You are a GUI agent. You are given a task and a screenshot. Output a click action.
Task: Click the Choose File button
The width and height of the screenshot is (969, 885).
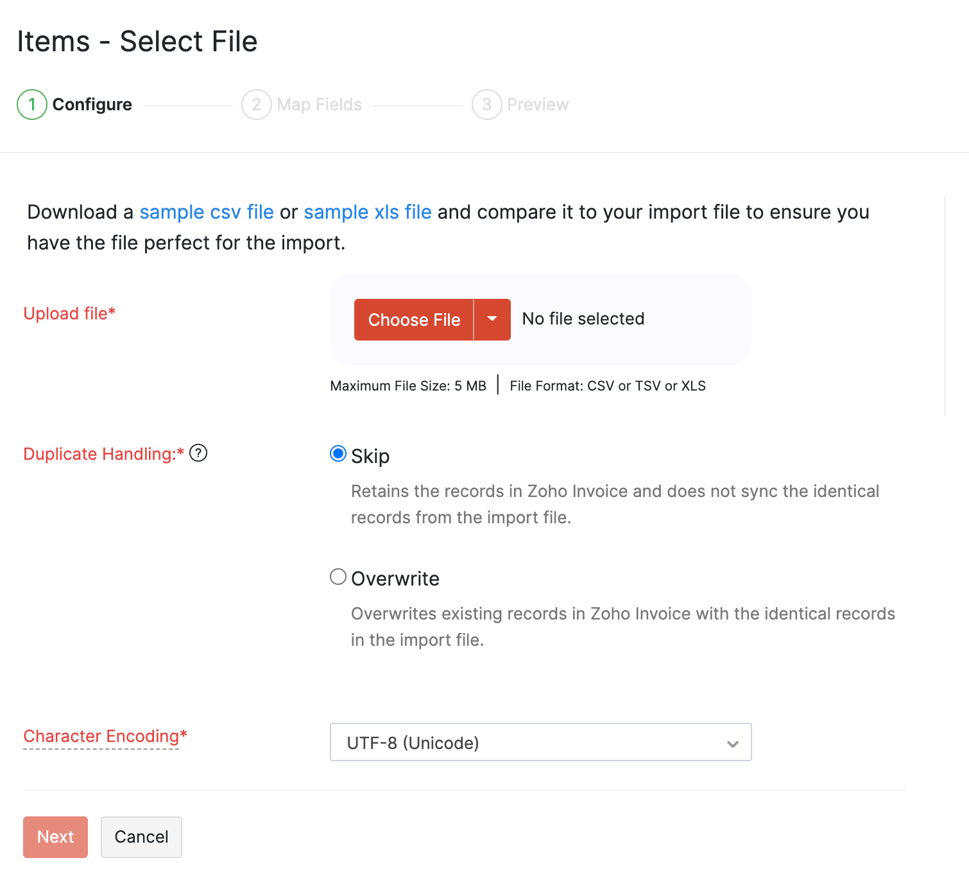coord(414,319)
